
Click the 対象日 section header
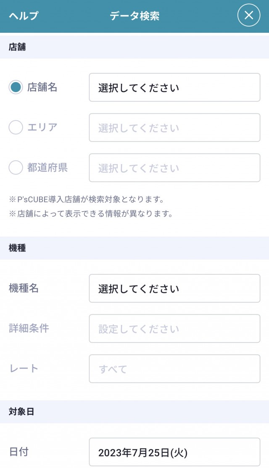click(x=21, y=412)
